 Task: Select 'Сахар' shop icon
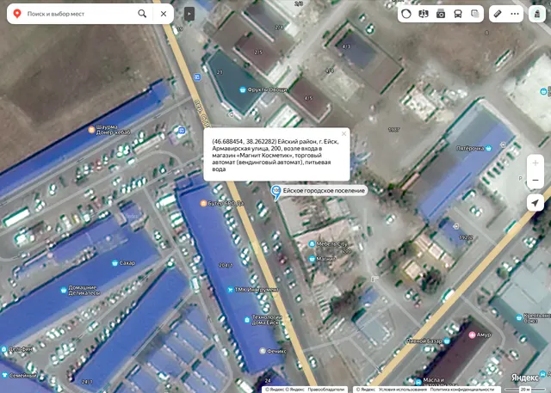point(115,263)
